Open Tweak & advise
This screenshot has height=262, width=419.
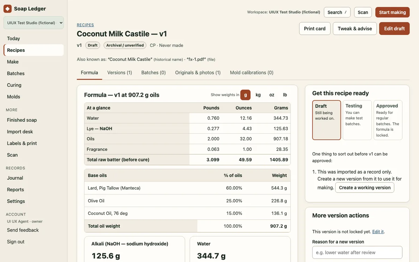[x=355, y=29]
